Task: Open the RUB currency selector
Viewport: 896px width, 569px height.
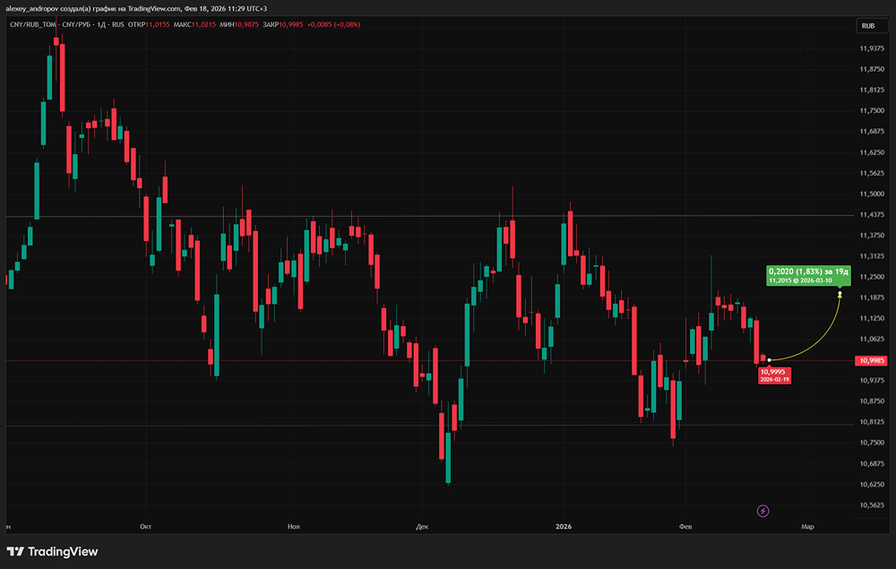Action: tap(872, 26)
